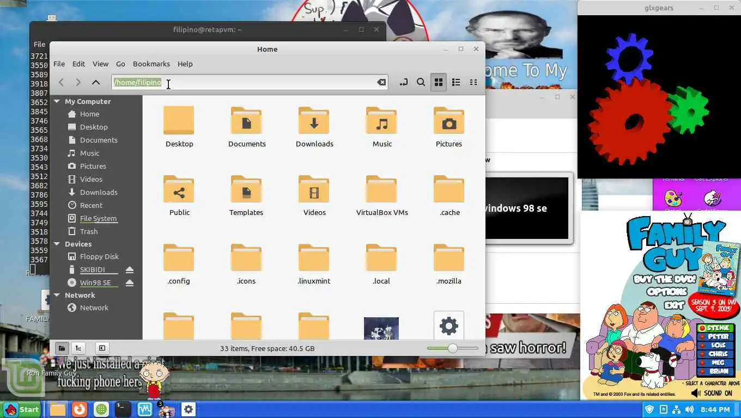Eject the SKIBIDI drive
Screen dimensions: 741x418
pos(130,270)
